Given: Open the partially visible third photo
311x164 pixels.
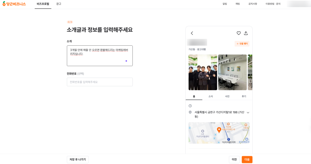Looking at the screenshot, I should [x=250, y=72].
